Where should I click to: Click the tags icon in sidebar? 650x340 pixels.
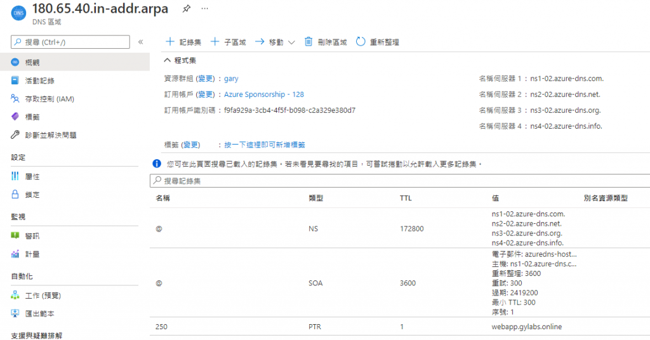pos(15,116)
